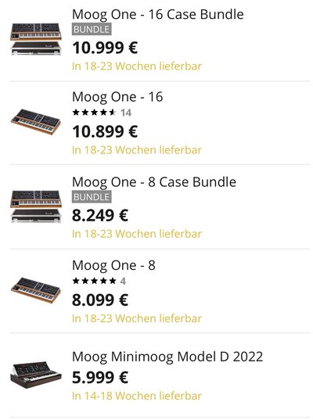The height and width of the screenshot is (420, 313).
Task: Open the Moog Minimoog Model D 2022 title
Action: coord(167,357)
